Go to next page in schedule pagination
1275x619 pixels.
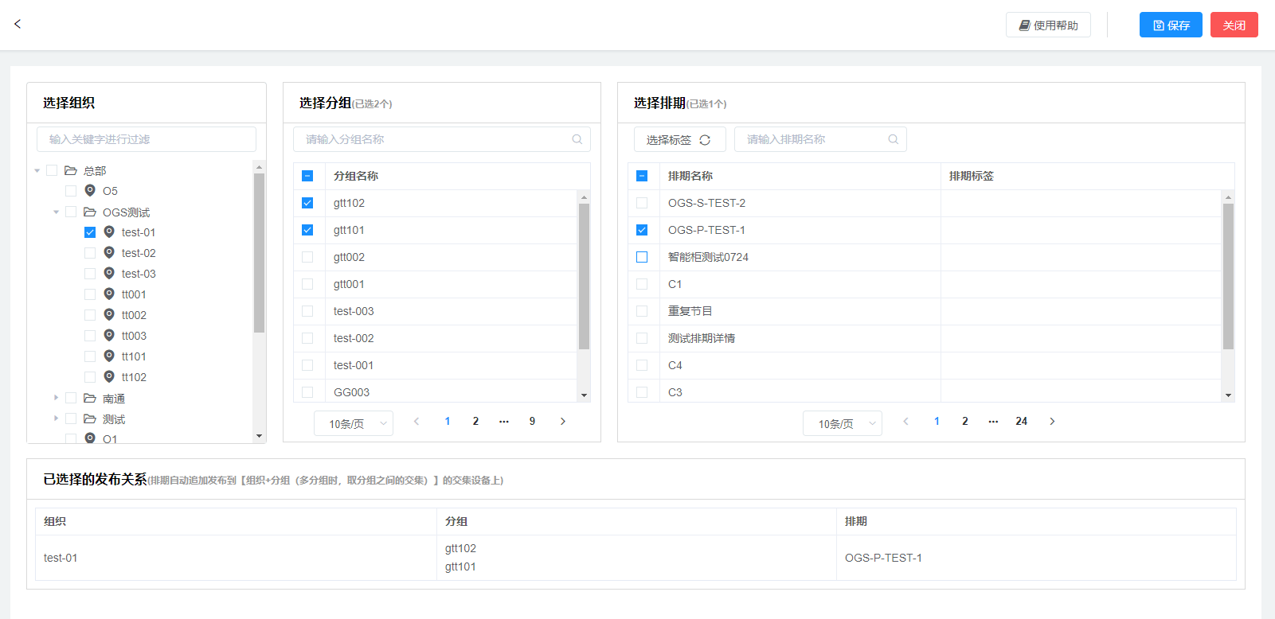[1052, 421]
